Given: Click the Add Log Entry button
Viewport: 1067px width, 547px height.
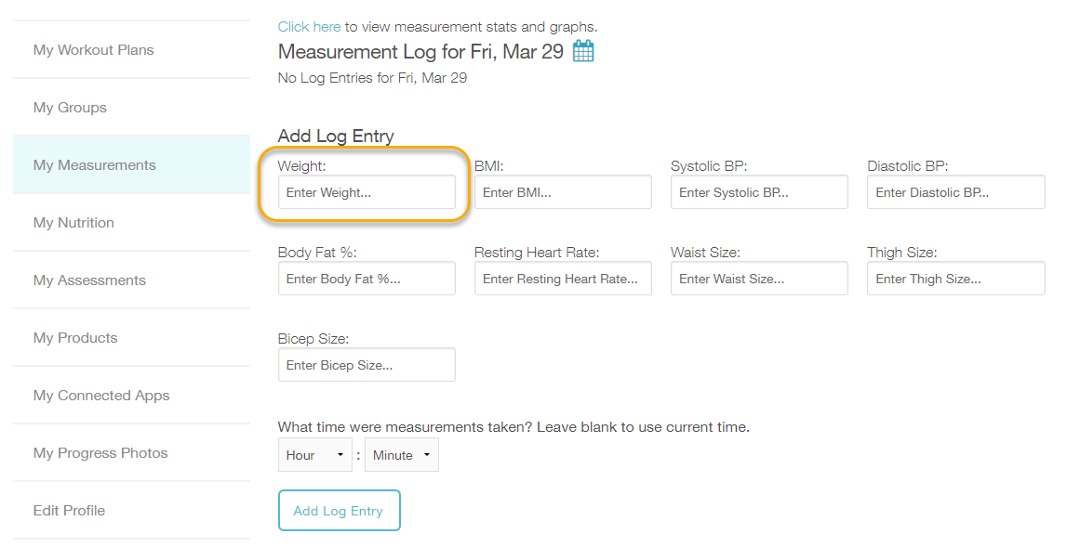Looking at the screenshot, I should click(339, 511).
